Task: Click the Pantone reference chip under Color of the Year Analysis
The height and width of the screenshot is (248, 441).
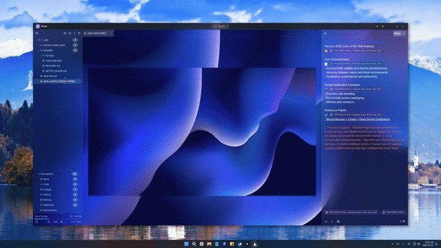Action: [356, 50]
